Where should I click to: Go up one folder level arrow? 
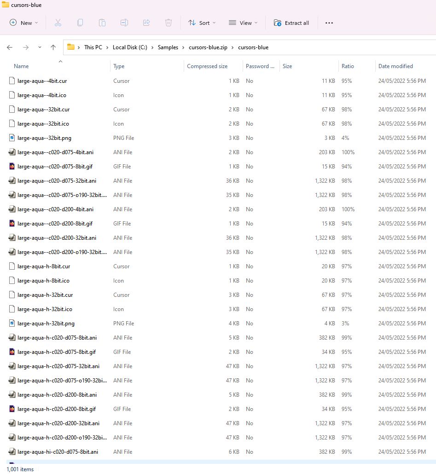pyautogui.click(x=53, y=47)
